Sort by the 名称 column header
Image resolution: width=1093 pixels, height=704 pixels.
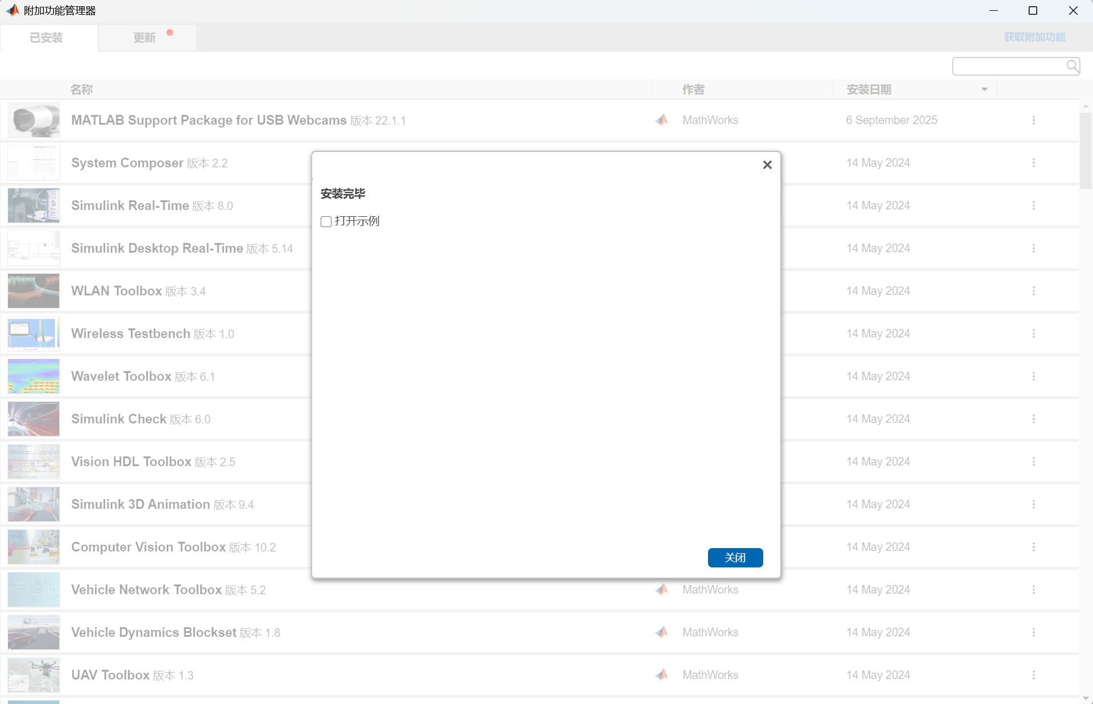pos(81,89)
